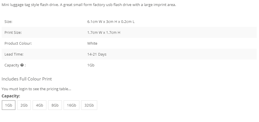259x122 pixels.
Task: Select the 1Gb capacity option
Action: (x=9, y=105)
